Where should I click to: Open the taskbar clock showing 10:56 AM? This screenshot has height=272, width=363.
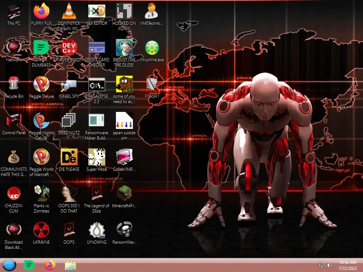click(347, 265)
